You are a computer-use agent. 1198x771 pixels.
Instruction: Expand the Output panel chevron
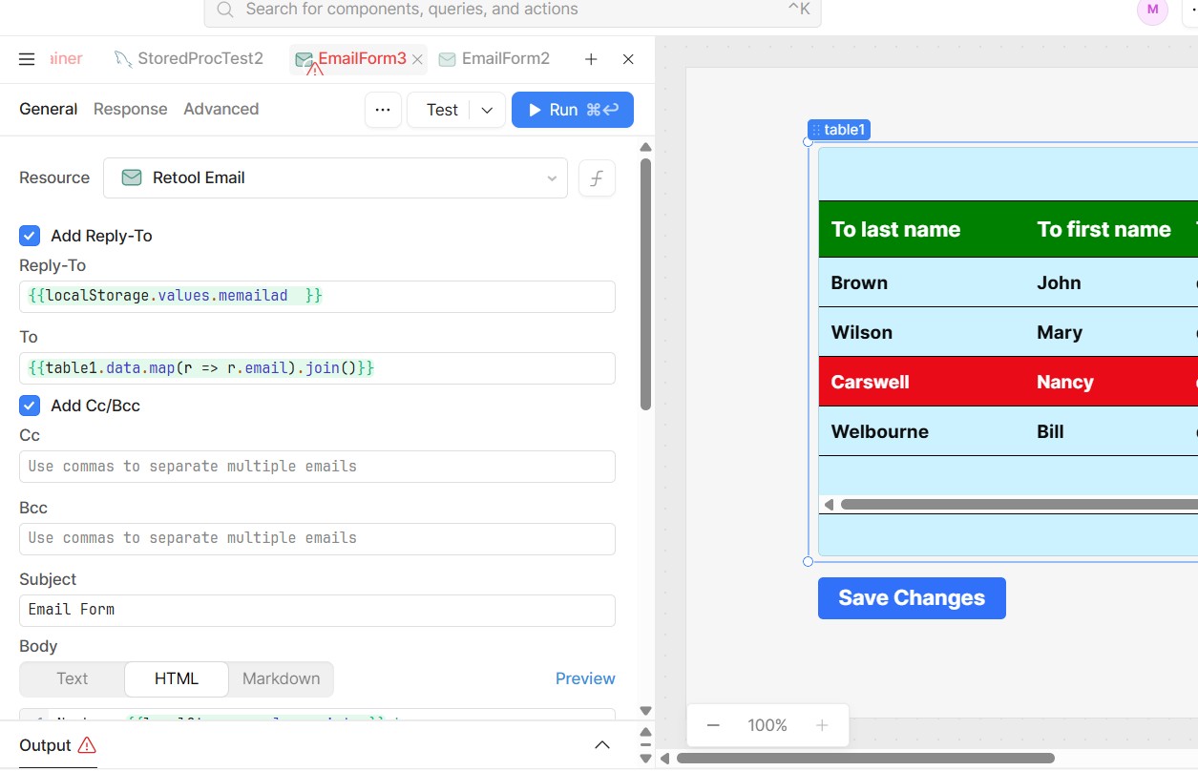coord(602,745)
